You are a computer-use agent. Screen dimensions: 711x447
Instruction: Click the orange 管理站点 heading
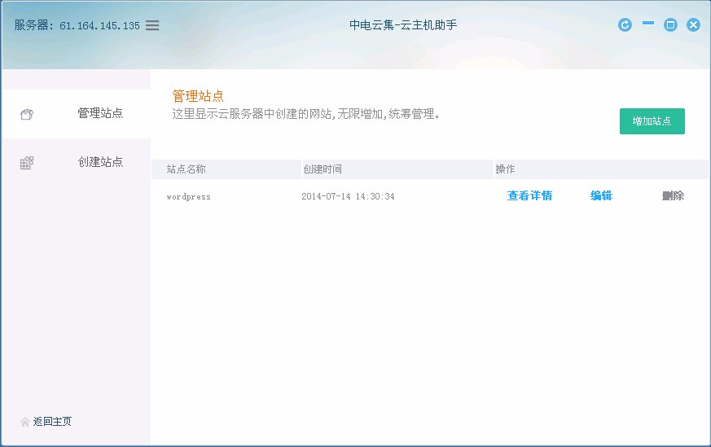[x=198, y=96]
